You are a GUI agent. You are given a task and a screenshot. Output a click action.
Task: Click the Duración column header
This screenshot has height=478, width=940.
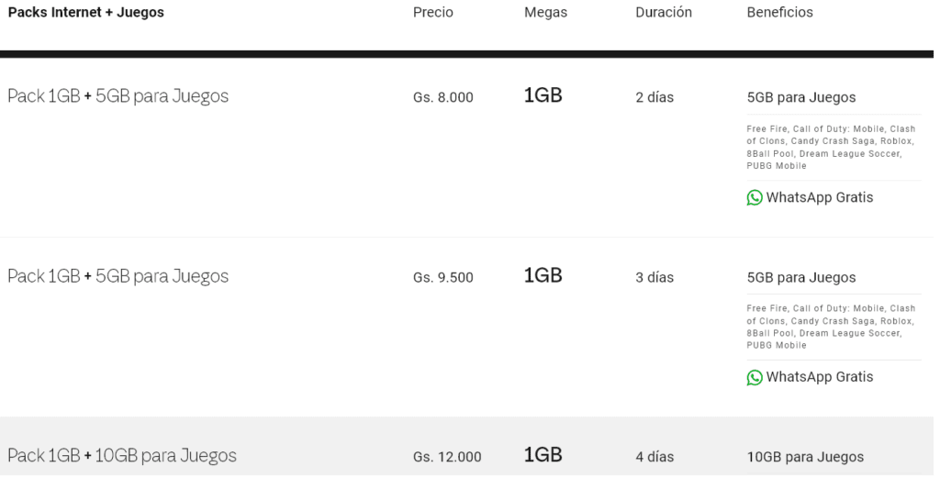coord(664,13)
